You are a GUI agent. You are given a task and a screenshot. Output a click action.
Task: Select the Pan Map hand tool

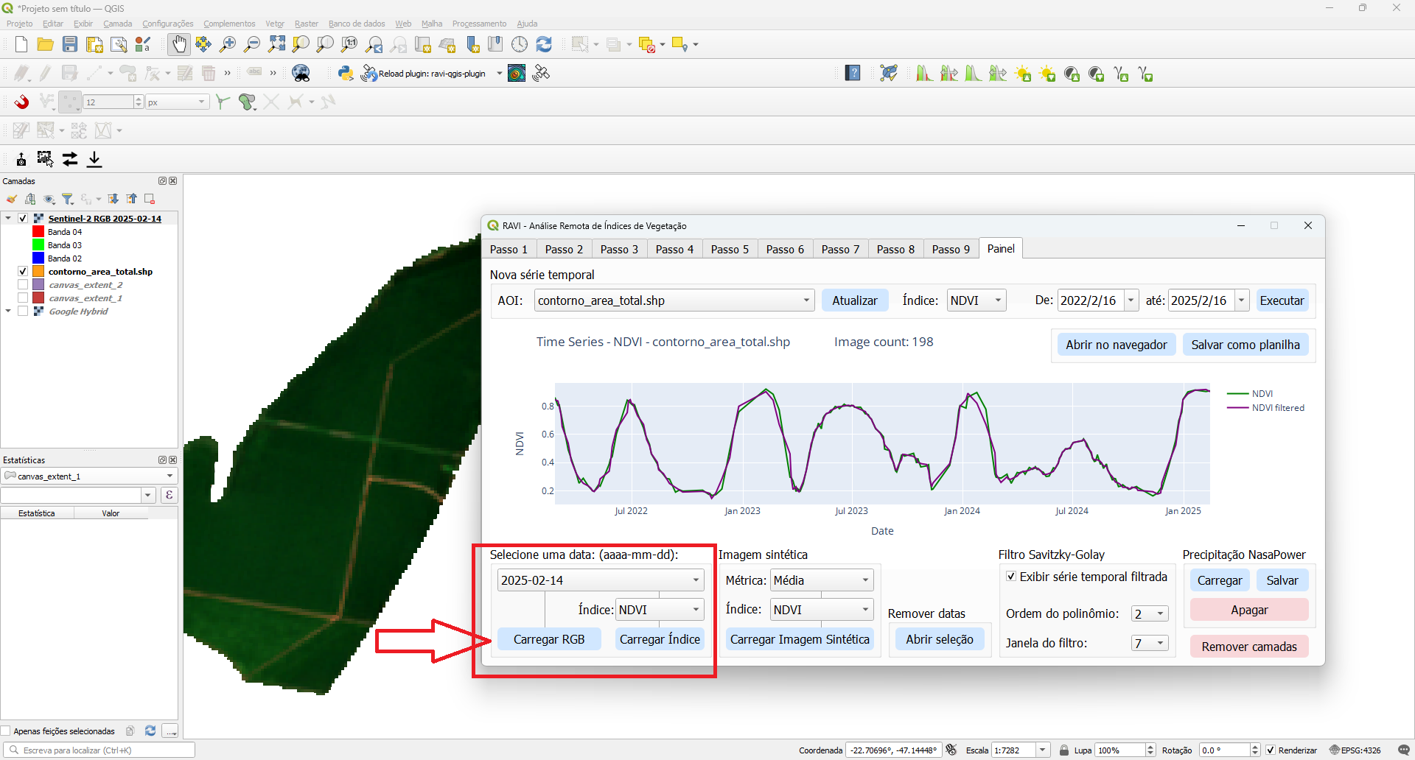(179, 44)
